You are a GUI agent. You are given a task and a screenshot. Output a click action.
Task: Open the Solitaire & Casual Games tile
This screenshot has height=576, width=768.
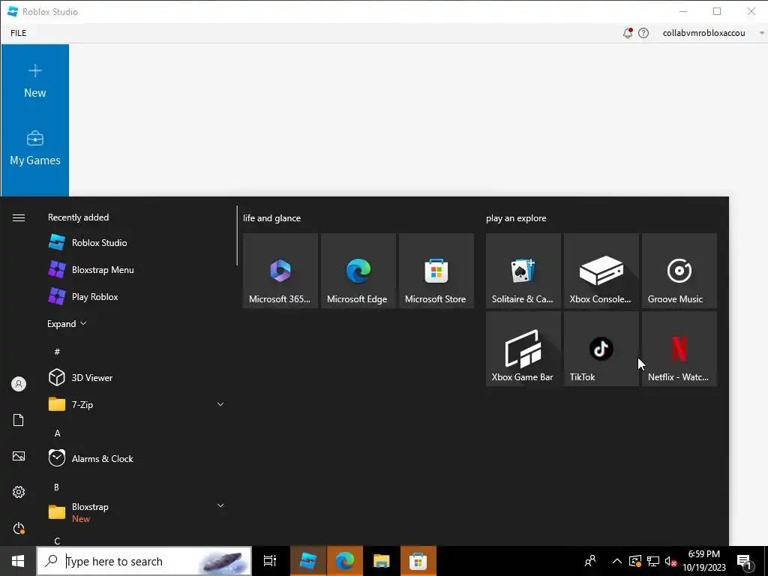(523, 270)
